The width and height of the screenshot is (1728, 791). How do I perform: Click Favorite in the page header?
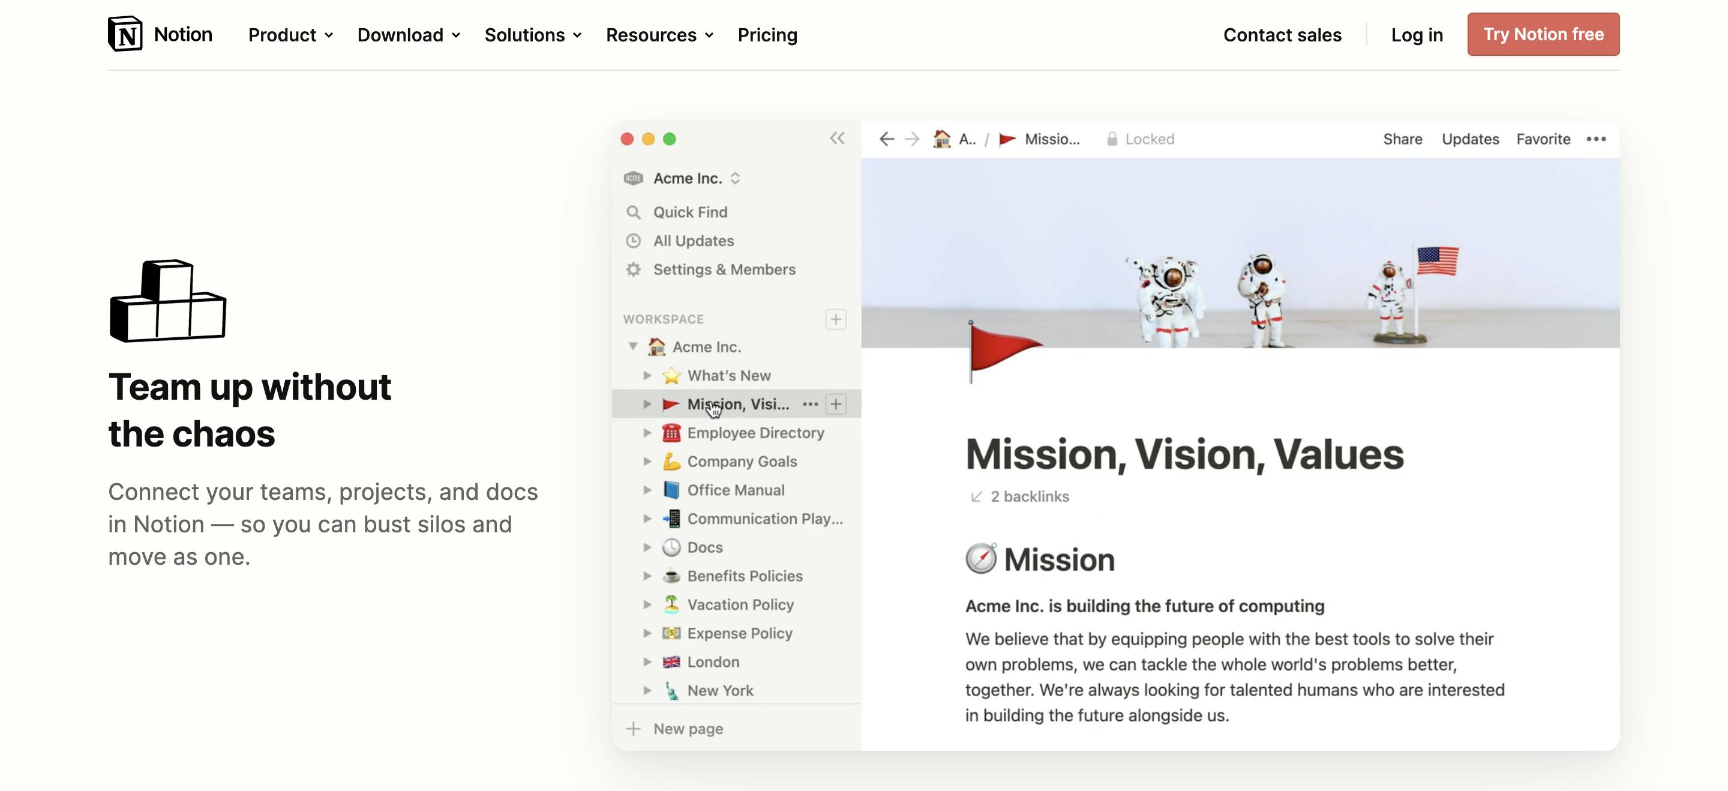pyautogui.click(x=1544, y=139)
